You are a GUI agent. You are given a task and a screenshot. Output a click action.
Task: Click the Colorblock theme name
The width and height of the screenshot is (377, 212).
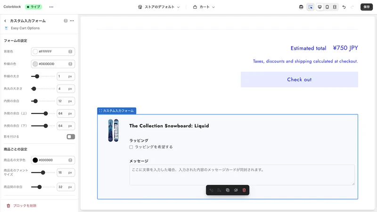pos(12,7)
